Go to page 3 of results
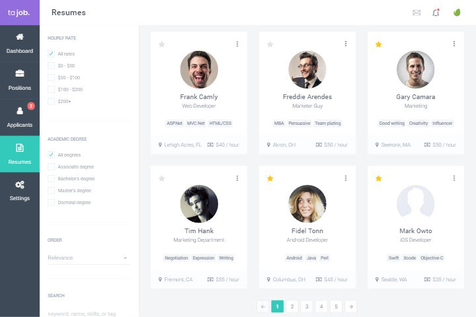 tap(307, 306)
